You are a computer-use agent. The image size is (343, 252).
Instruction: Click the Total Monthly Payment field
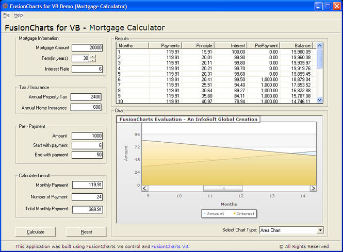pos(88,209)
